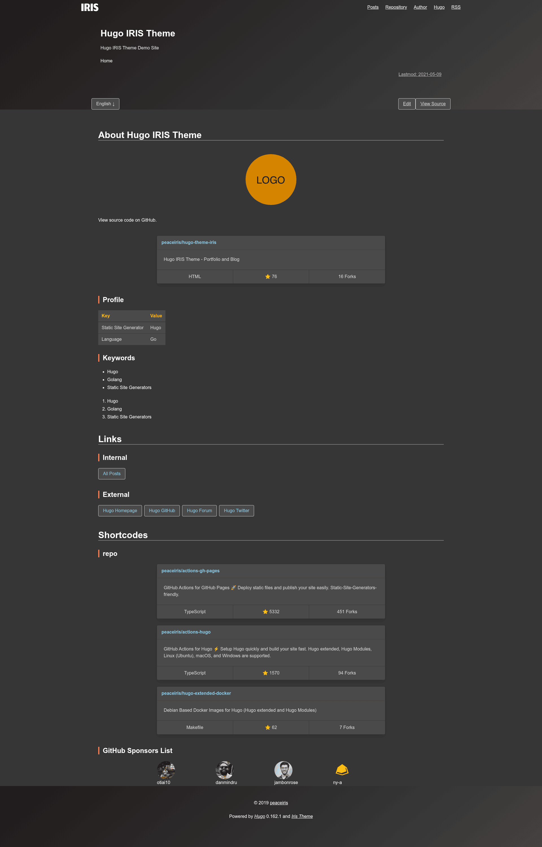The width and height of the screenshot is (542, 847).
Task: Click the 16 Forks cell
Action: tap(347, 277)
